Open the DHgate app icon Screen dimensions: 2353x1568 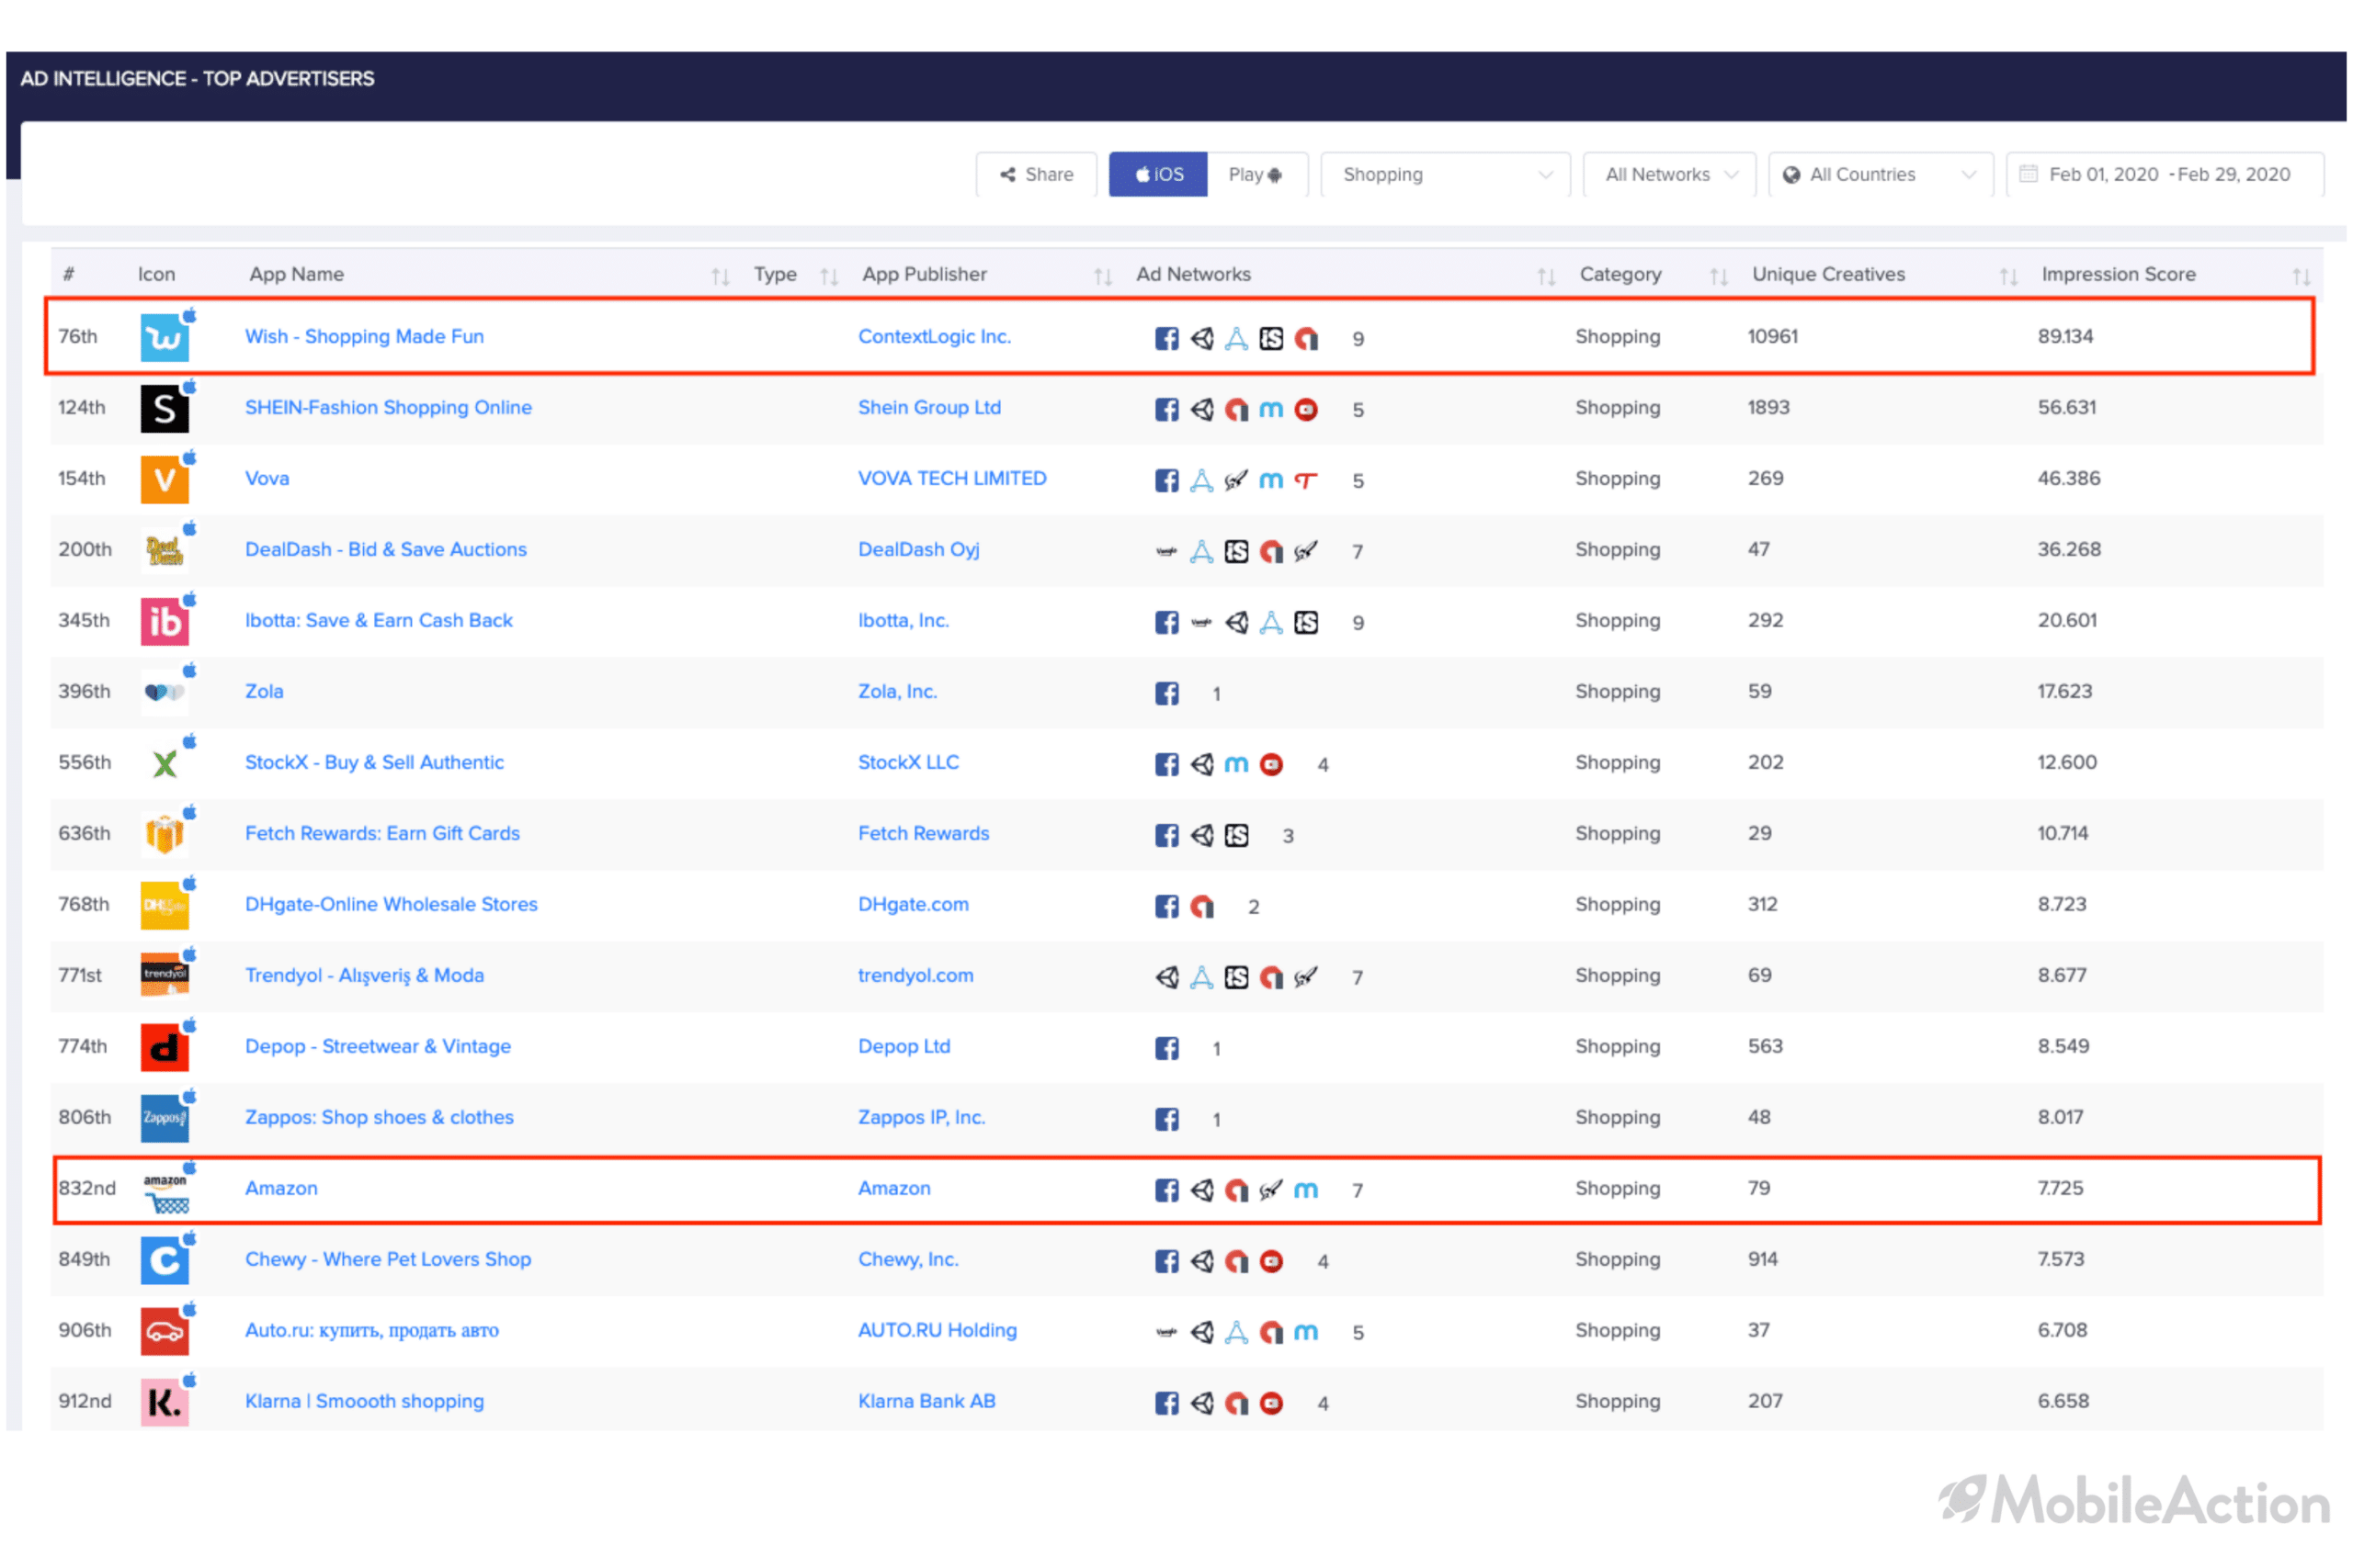[165, 906]
